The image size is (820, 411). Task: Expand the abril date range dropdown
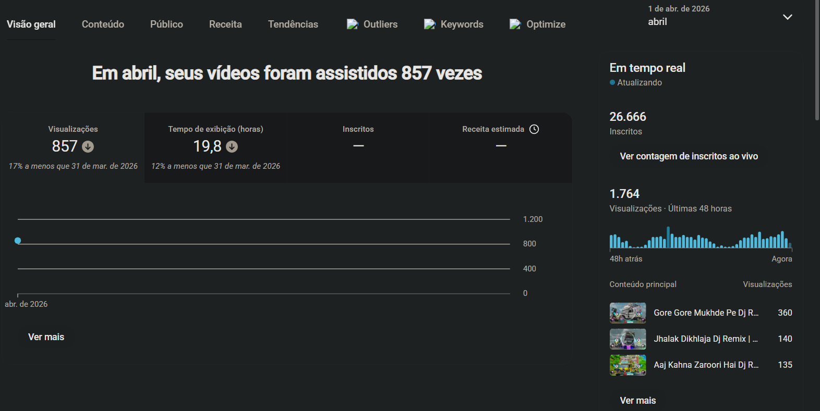787,17
